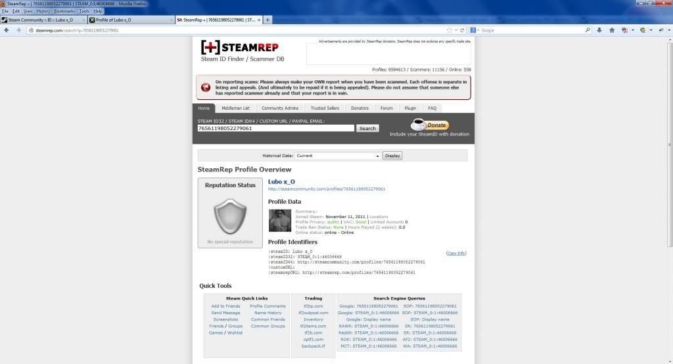This screenshot has height=364, width=673.
Task: Click the Copy Info link
Action: pyautogui.click(x=456, y=253)
